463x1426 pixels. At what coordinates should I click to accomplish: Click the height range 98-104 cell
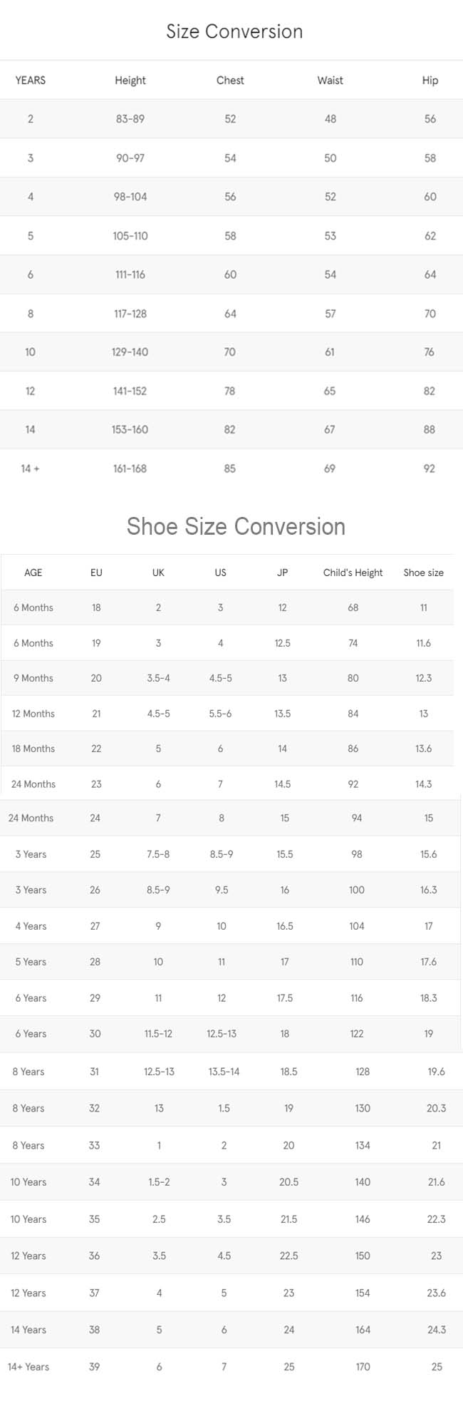point(130,197)
